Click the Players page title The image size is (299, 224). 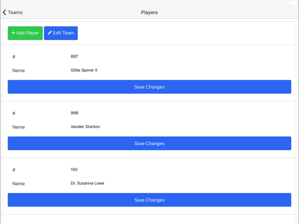pyautogui.click(x=149, y=12)
